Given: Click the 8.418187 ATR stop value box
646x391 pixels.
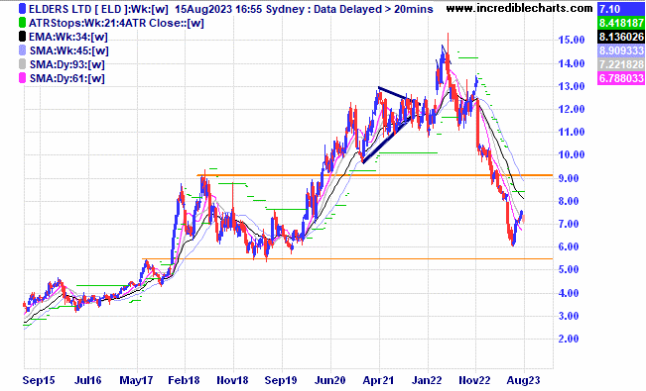Looking at the screenshot, I should [621, 23].
